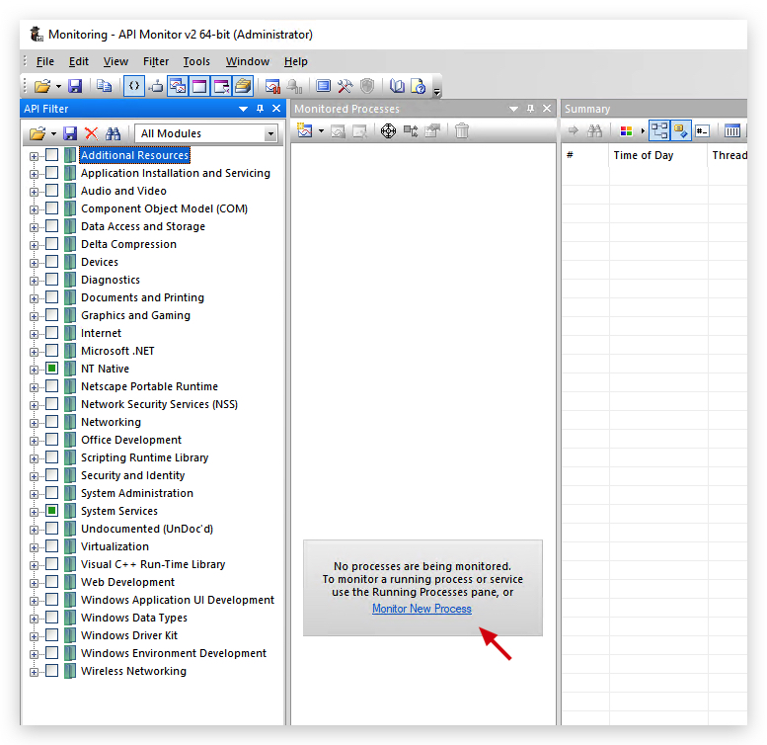Screen dimensions: 767x745
Task: Click the Time of Day column header
Action: (657, 155)
